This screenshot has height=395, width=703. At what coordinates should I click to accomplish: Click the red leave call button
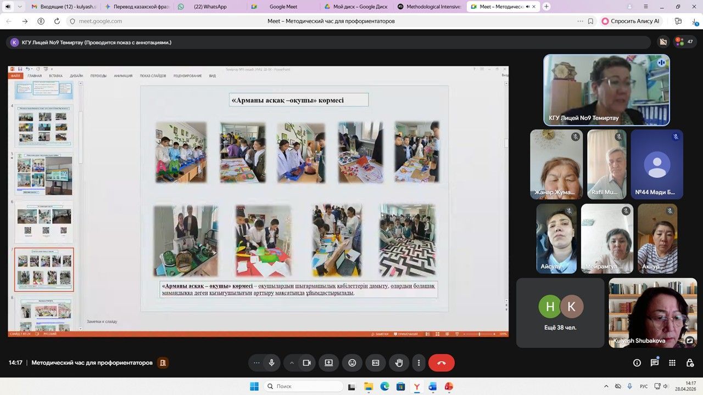441,363
